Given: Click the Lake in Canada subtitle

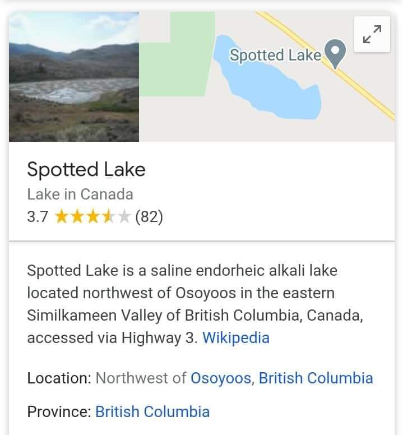Looking at the screenshot, I should [80, 194].
